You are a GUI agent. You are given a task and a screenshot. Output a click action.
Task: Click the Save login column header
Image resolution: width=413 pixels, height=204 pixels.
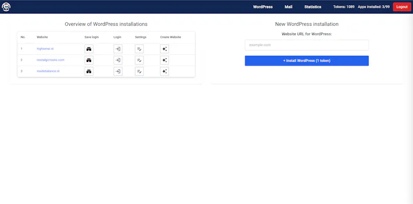(91, 37)
